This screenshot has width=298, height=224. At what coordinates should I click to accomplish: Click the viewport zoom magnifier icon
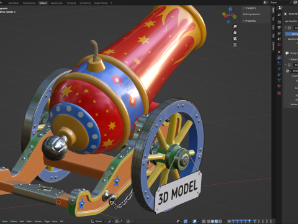235,27
